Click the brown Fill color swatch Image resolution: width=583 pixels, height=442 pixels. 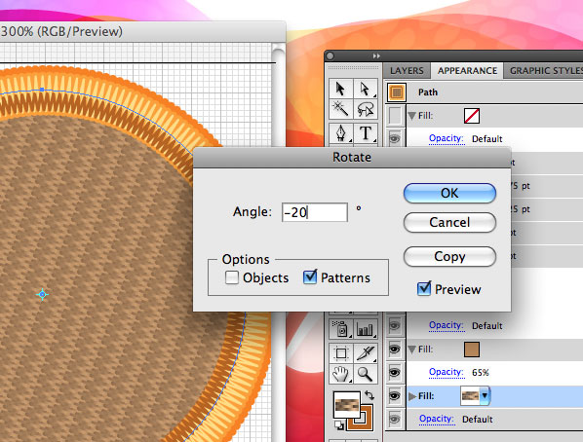coord(472,350)
